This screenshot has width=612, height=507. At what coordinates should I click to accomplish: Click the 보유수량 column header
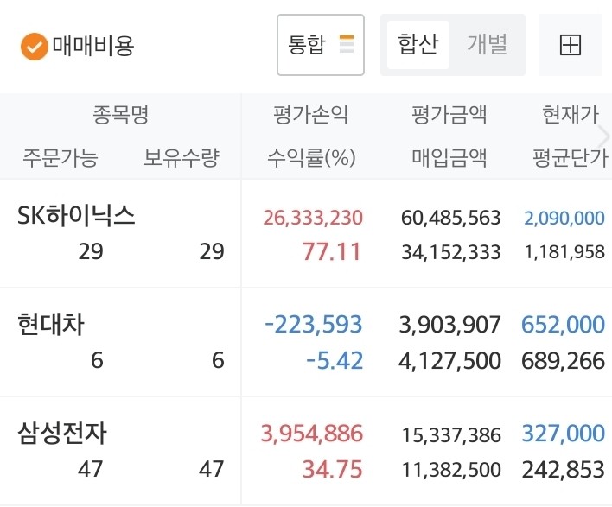[182, 157]
